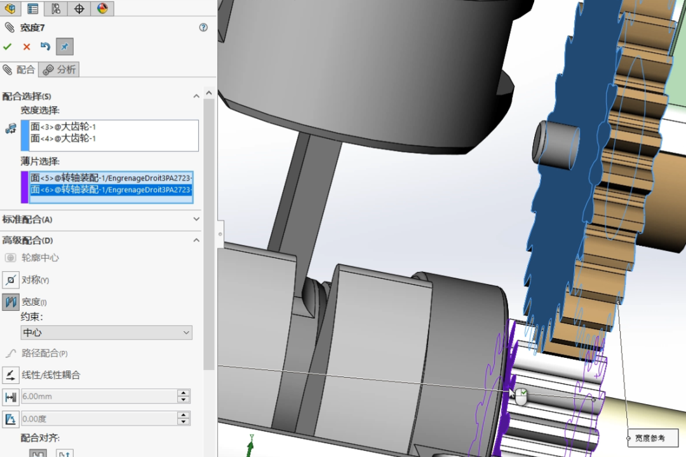Viewport: 686px width, 457px height.
Task: Click the PropertyManager vertical scrollbar thumb
Action: coord(209,234)
